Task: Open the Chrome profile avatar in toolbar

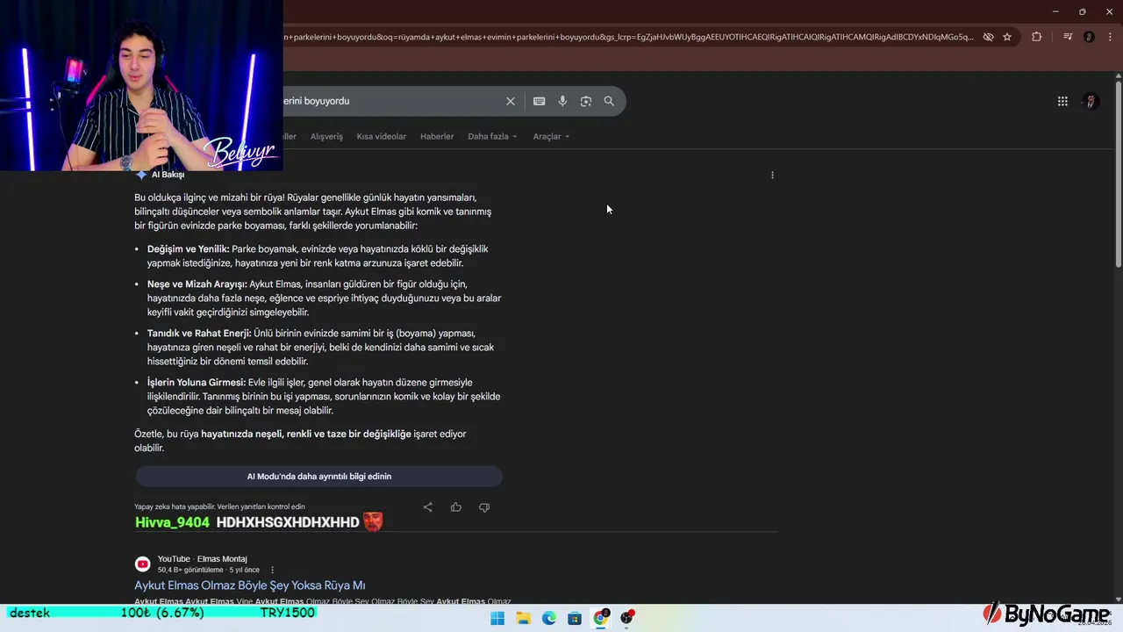Action: tap(1089, 37)
